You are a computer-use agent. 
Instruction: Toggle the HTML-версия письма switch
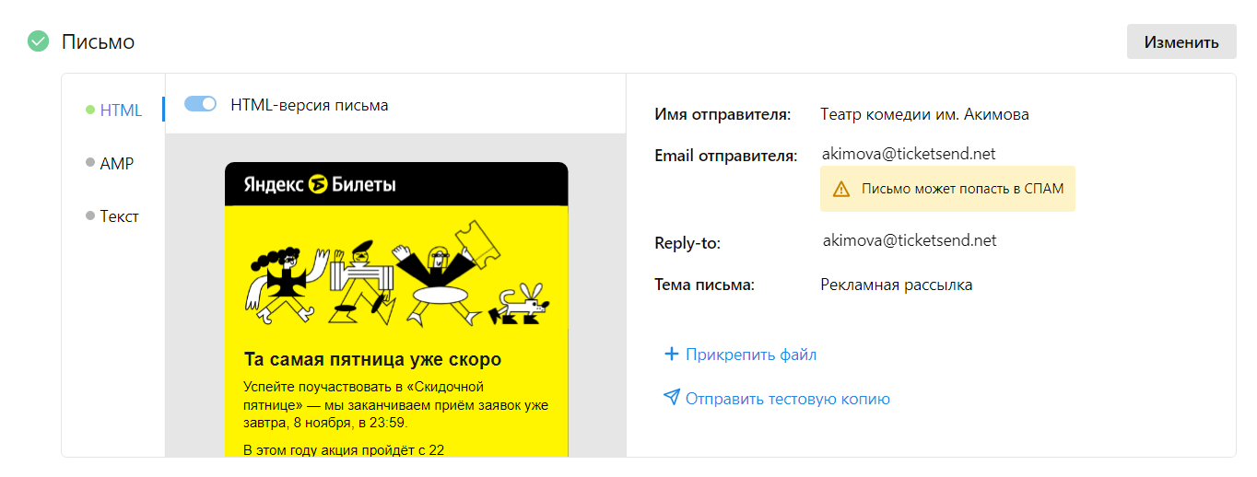pos(200,105)
